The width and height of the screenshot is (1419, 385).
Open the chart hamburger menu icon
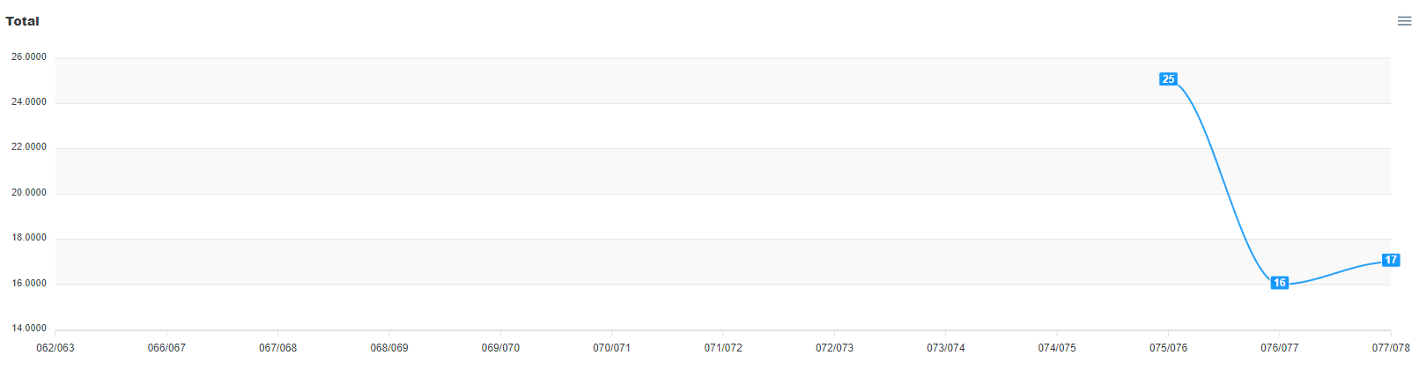[1404, 21]
